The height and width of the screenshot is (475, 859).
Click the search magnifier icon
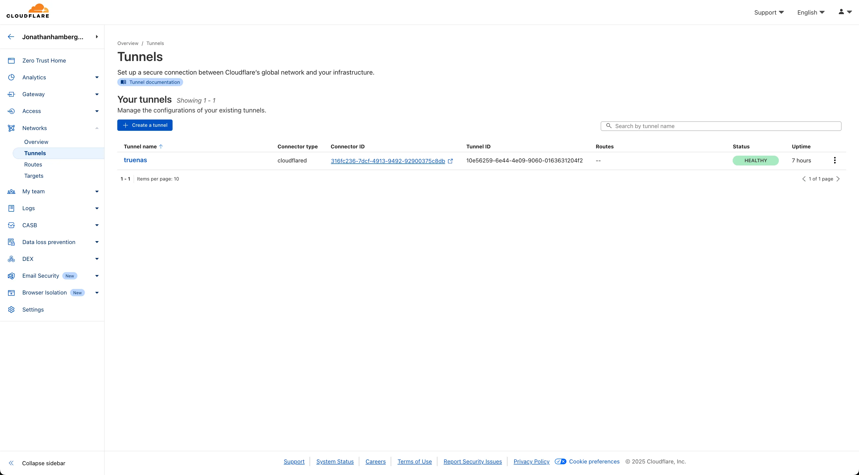click(x=609, y=126)
